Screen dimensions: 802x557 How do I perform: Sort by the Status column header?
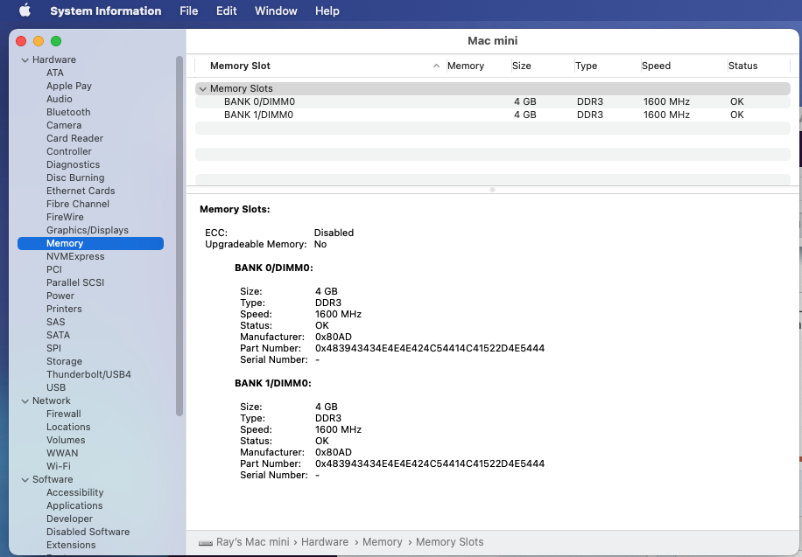coord(742,66)
